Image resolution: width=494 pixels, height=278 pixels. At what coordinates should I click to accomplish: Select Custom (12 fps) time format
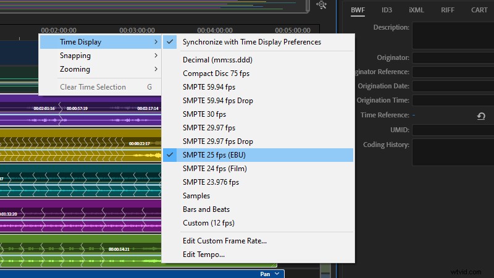258,223
